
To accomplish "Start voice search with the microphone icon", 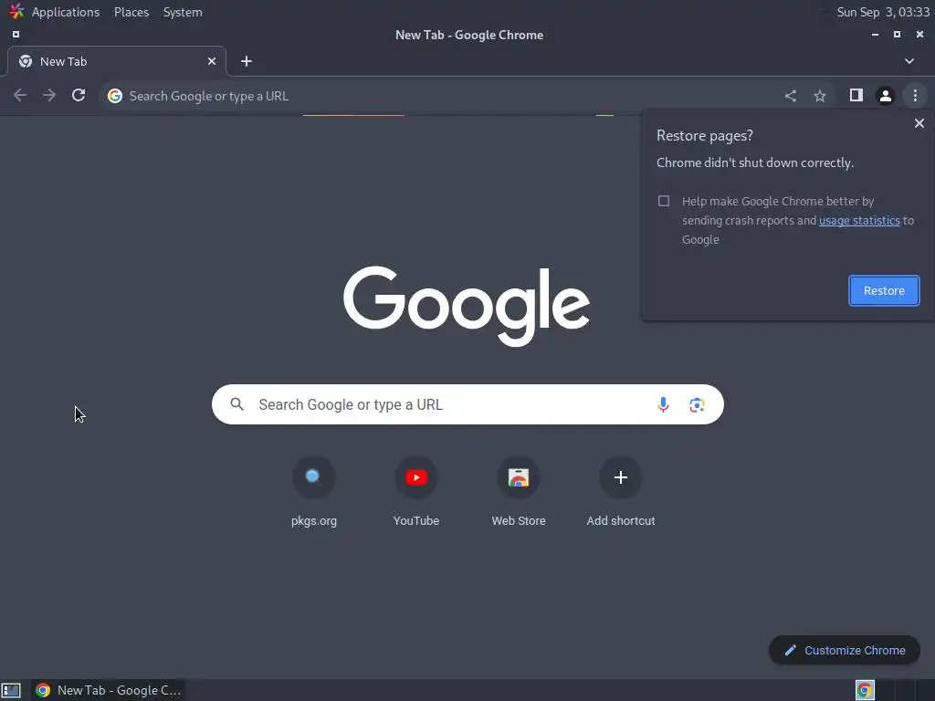I will (x=663, y=404).
